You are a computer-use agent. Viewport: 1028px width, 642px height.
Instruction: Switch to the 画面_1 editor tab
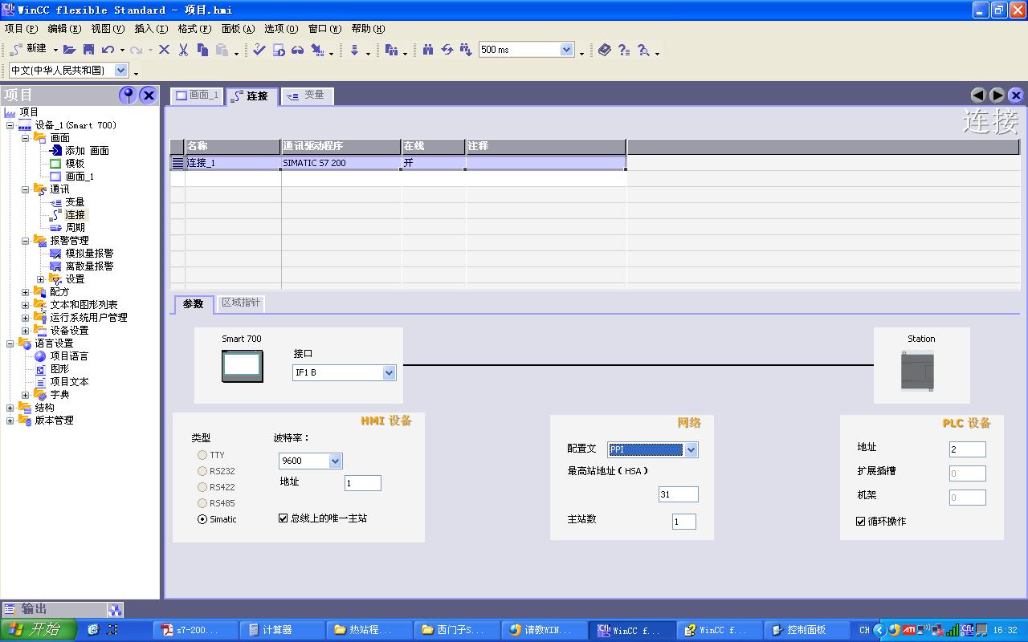click(x=197, y=95)
